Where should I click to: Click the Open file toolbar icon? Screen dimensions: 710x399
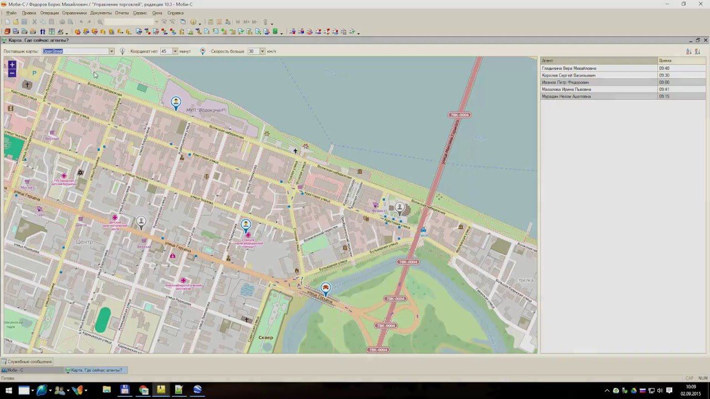16,22
